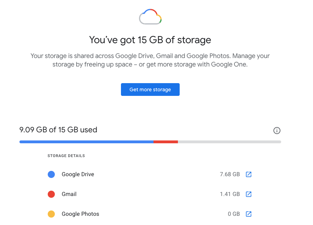Image resolution: width=313 pixels, height=225 pixels.
Task: Click the STORAGE DETAILS section heading
Action: tap(66, 156)
